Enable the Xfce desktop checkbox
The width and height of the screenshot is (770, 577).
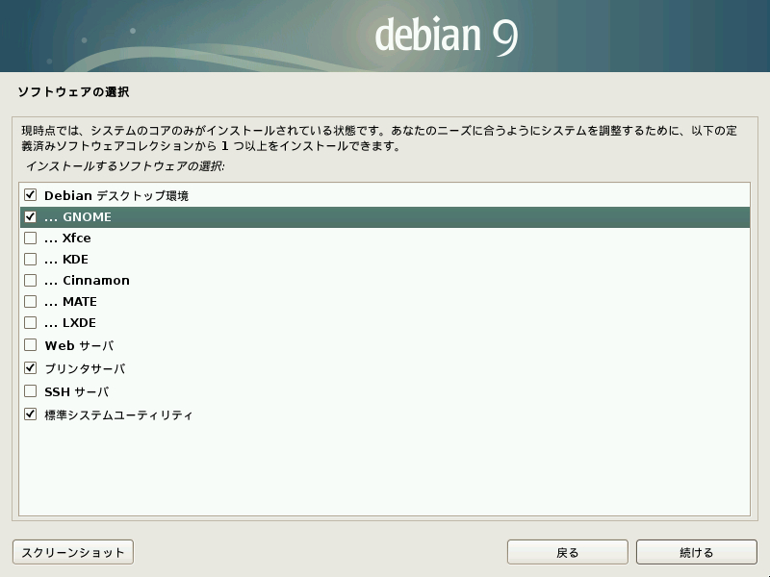click(x=31, y=238)
